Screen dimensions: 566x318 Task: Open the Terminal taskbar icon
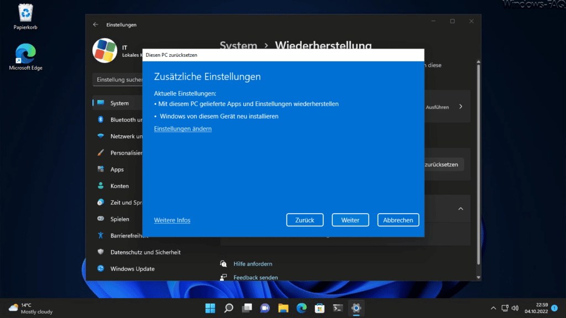tap(338, 308)
